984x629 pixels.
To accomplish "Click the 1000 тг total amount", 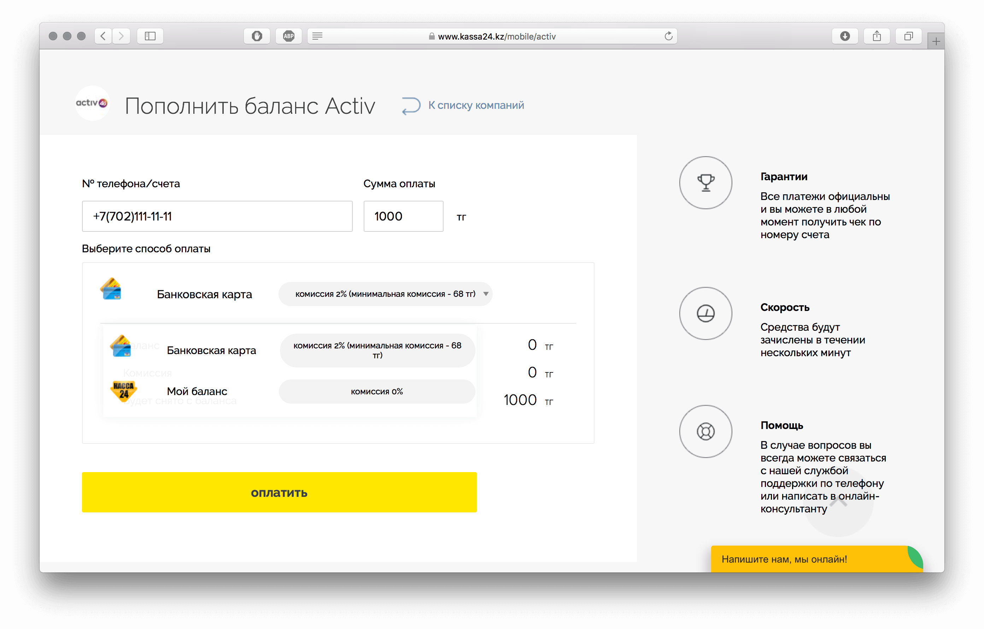I will click(x=528, y=400).
